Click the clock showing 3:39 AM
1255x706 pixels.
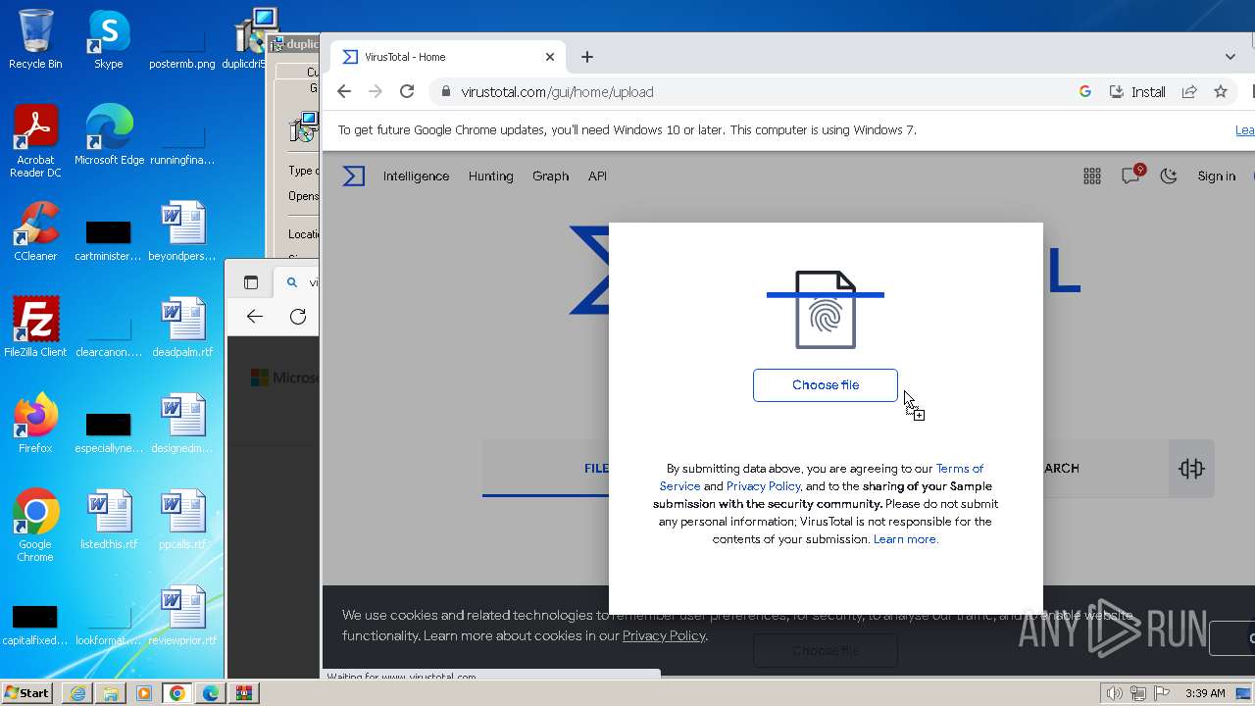1205,693
